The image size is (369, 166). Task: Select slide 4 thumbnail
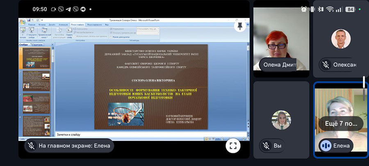[x=36, y=126]
